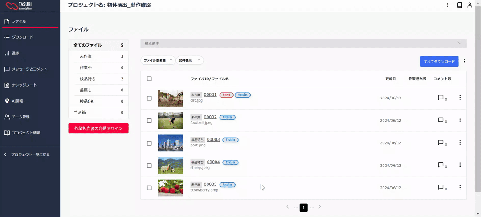Open the 30件表示 page size dropdown

click(x=190, y=60)
